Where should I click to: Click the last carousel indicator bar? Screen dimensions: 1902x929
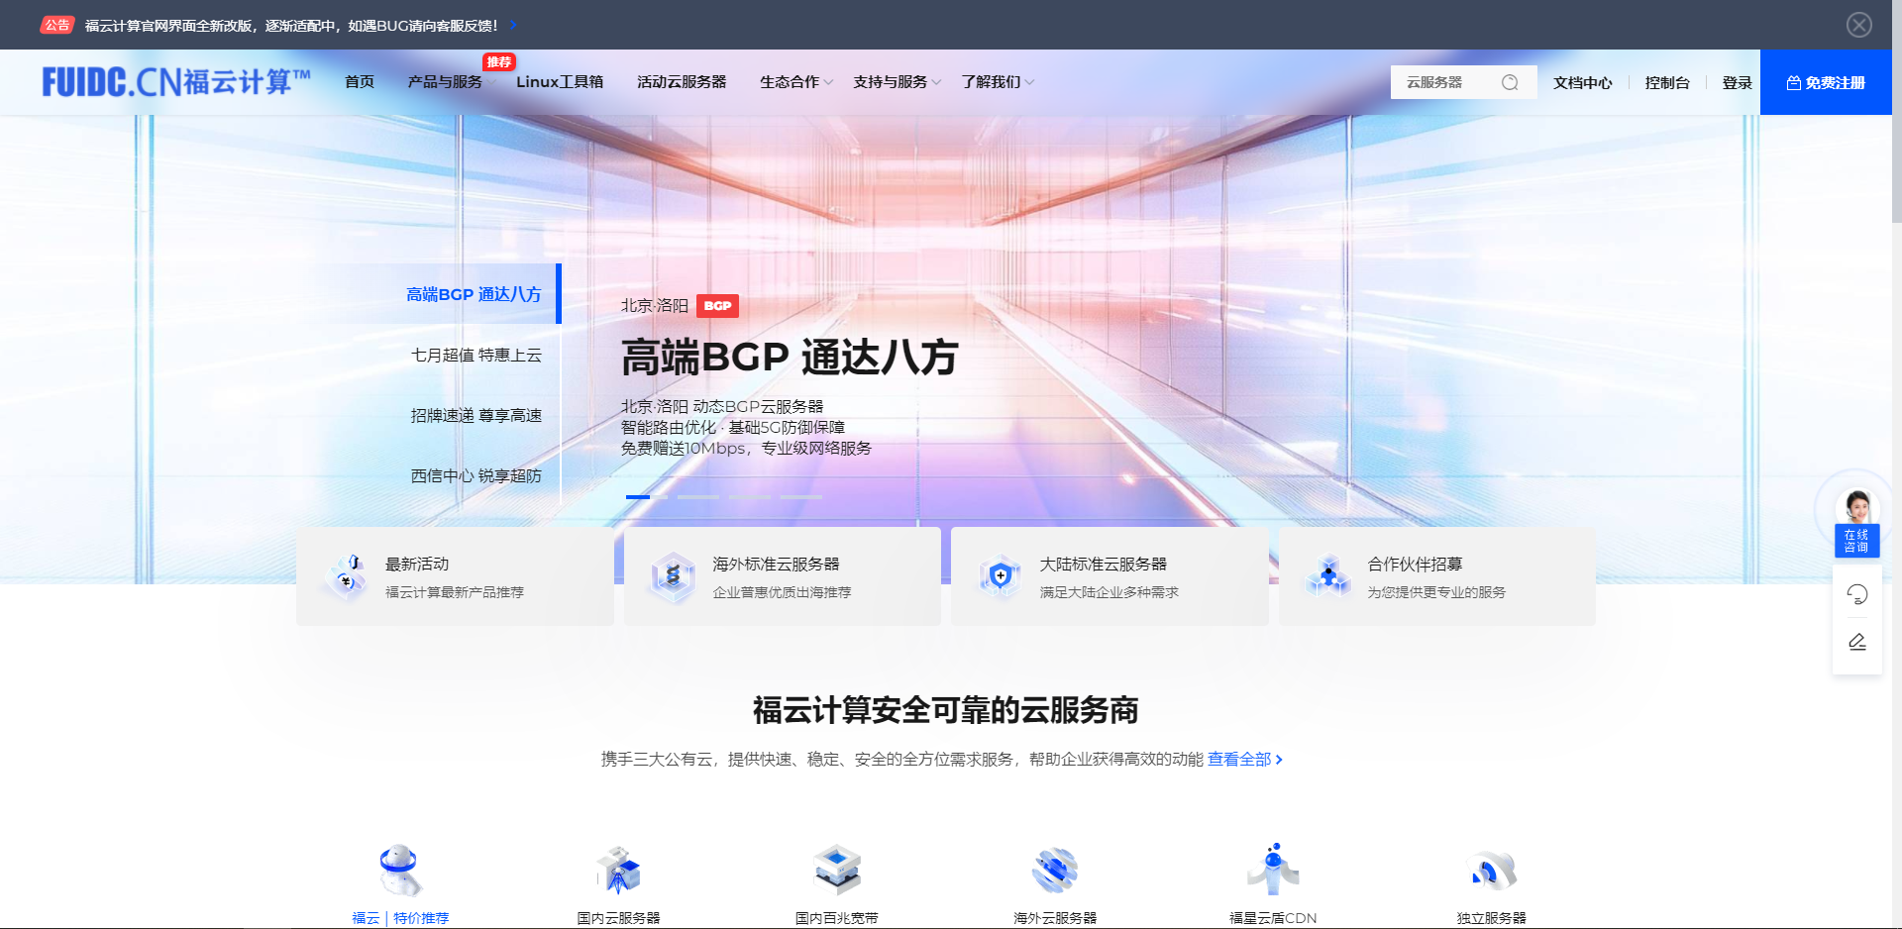tap(801, 496)
